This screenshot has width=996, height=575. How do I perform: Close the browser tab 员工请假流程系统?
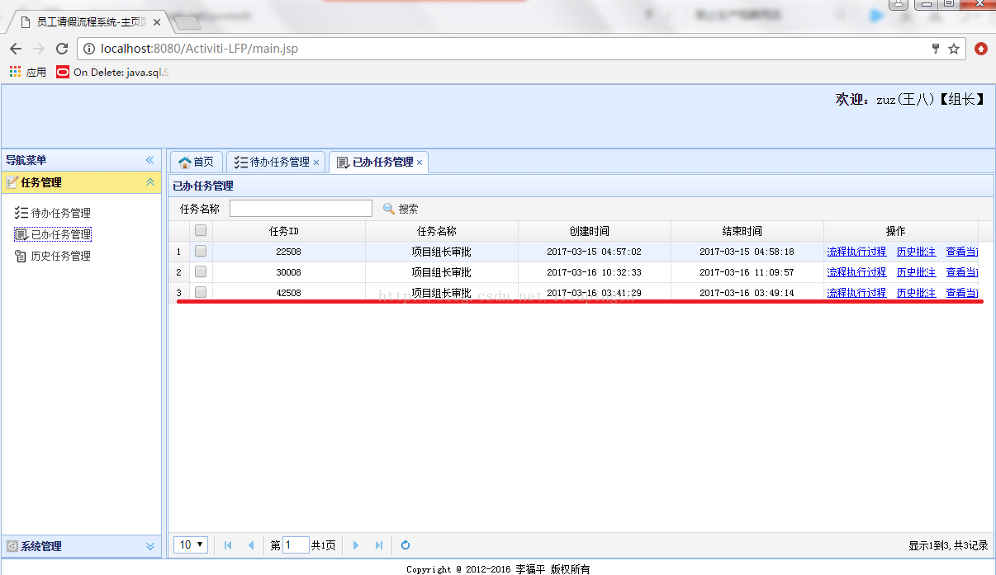coord(157,22)
